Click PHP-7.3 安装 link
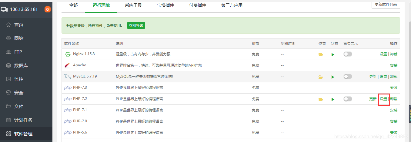The image size is (411, 142). click(x=394, y=88)
